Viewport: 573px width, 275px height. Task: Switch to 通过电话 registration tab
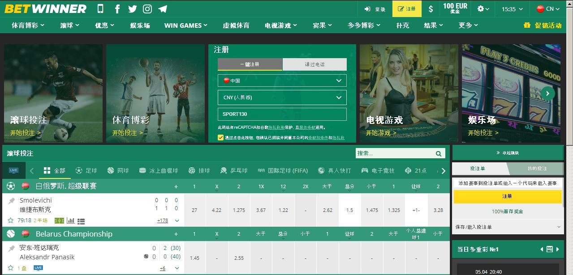(315, 64)
